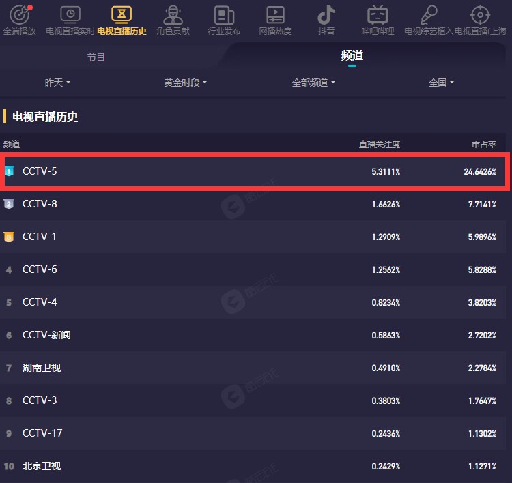512x483 pixels.
Task: Click rank 3 badge beside CCTV-1
Action: (9, 237)
